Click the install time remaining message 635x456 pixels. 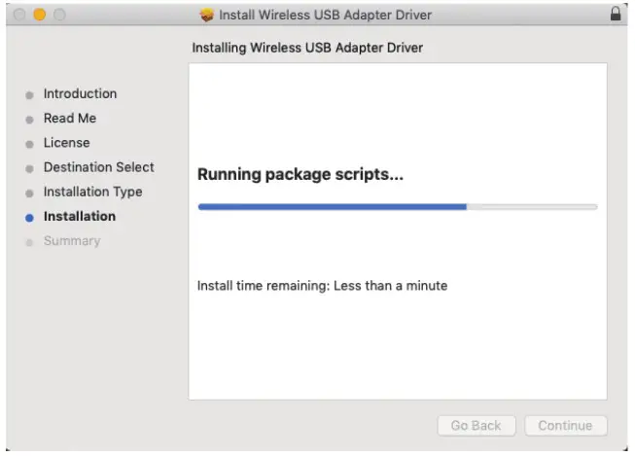[322, 286]
